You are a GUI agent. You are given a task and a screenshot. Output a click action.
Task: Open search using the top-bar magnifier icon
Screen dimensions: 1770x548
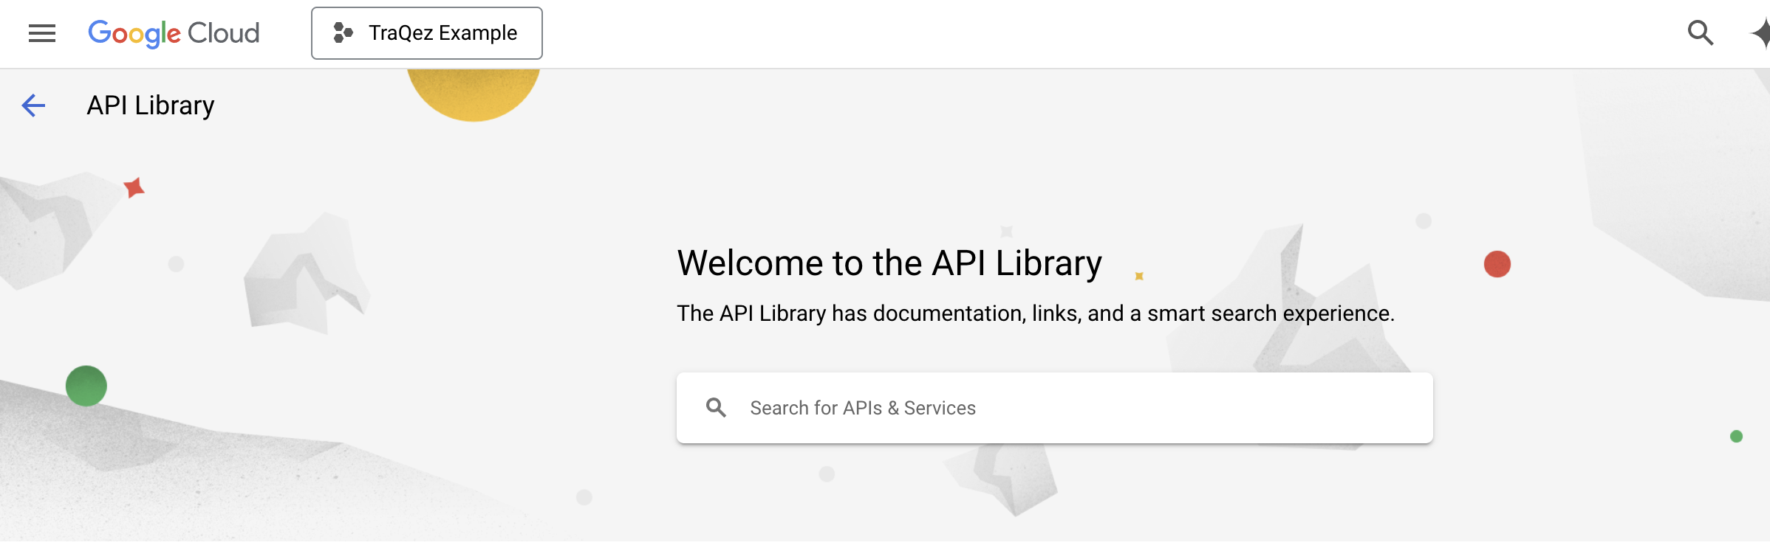pos(1701,32)
